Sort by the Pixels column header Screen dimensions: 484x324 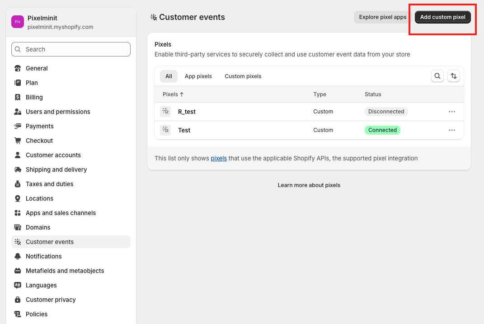coord(173,94)
